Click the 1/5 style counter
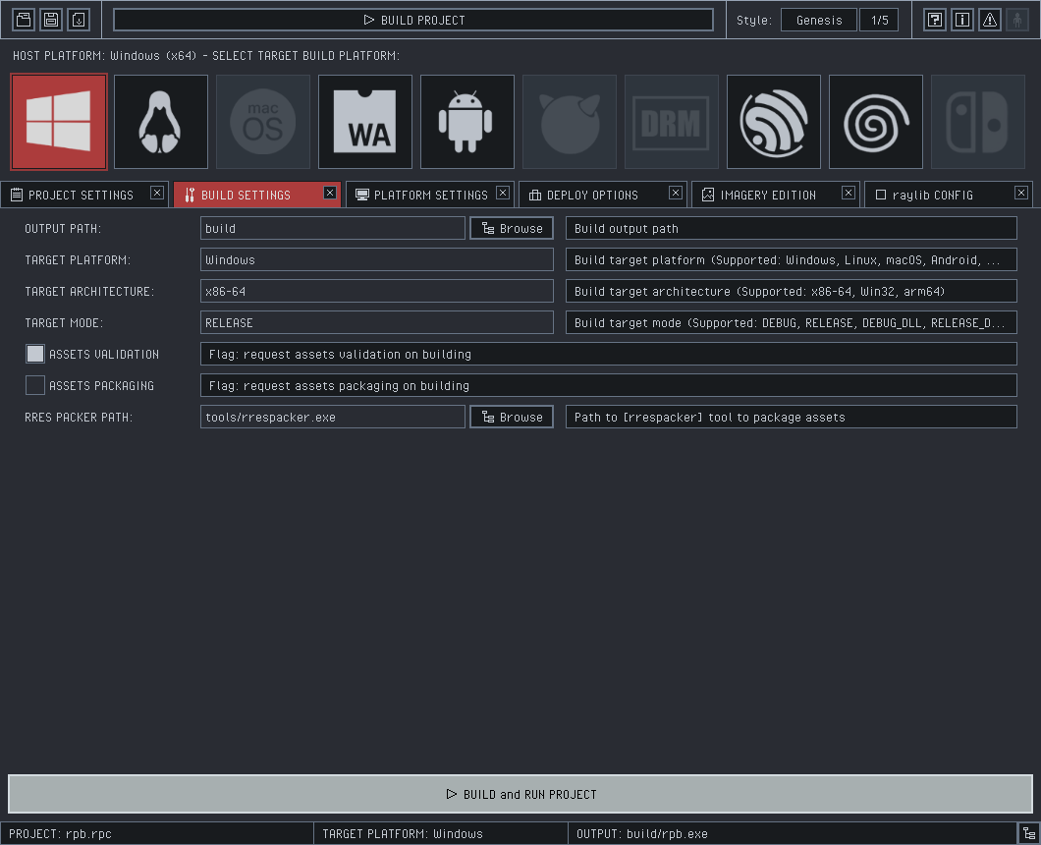Image resolution: width=1041 pixels, height=845 pixels. point(879,20)
